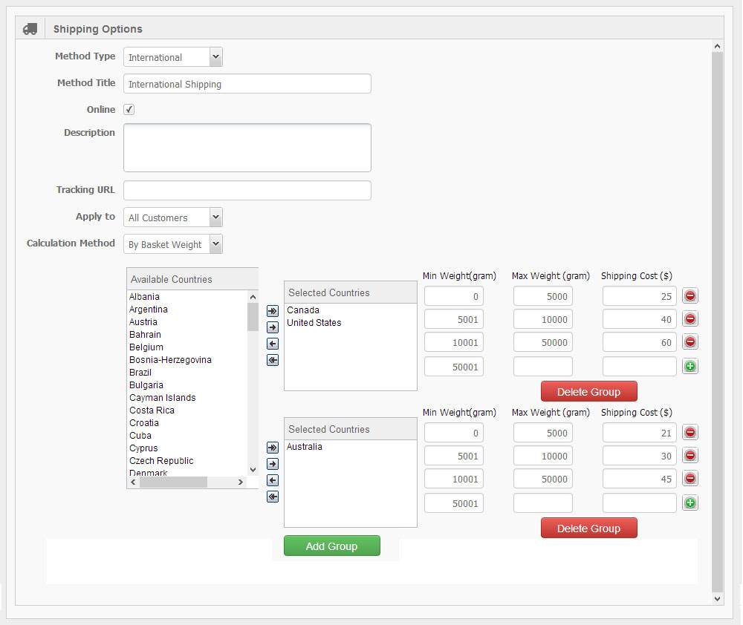Screen dimensions: 743x625
Task: Click the Tracking URL input field
Action: pyautogui.click(x=247, y=190)
